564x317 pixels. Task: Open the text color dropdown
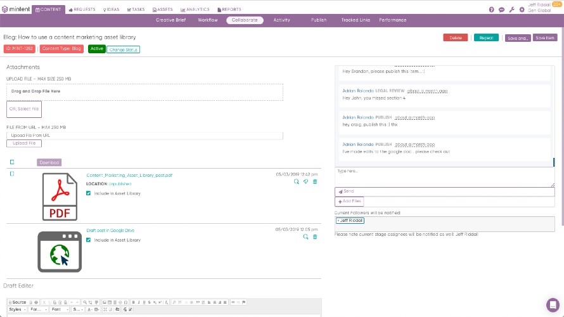(x=89, y=309)
